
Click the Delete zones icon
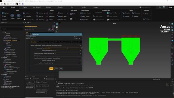point(47,13)
